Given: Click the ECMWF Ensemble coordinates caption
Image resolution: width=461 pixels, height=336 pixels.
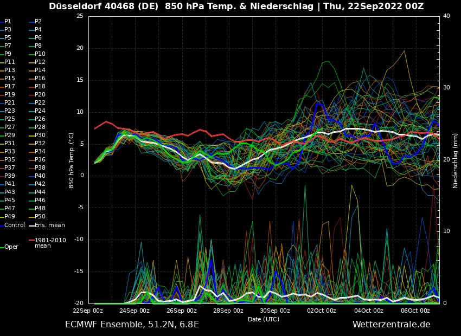Looking at the screenshot, I should 132,325.
